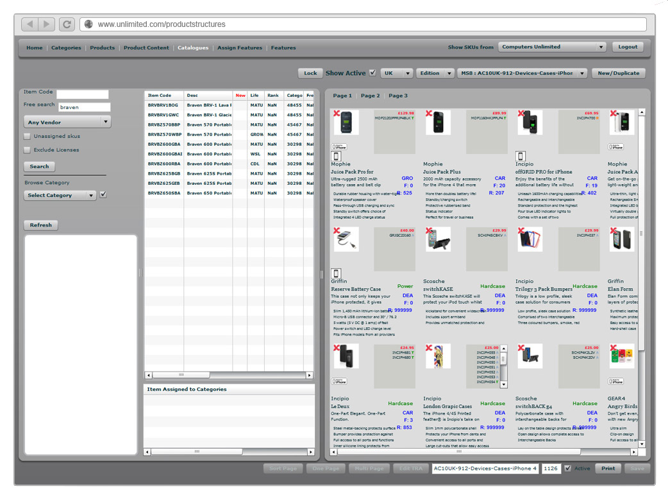Click Made for iPhone badge above Le Deux
668x498 pixels.
[x=339, y=381]
